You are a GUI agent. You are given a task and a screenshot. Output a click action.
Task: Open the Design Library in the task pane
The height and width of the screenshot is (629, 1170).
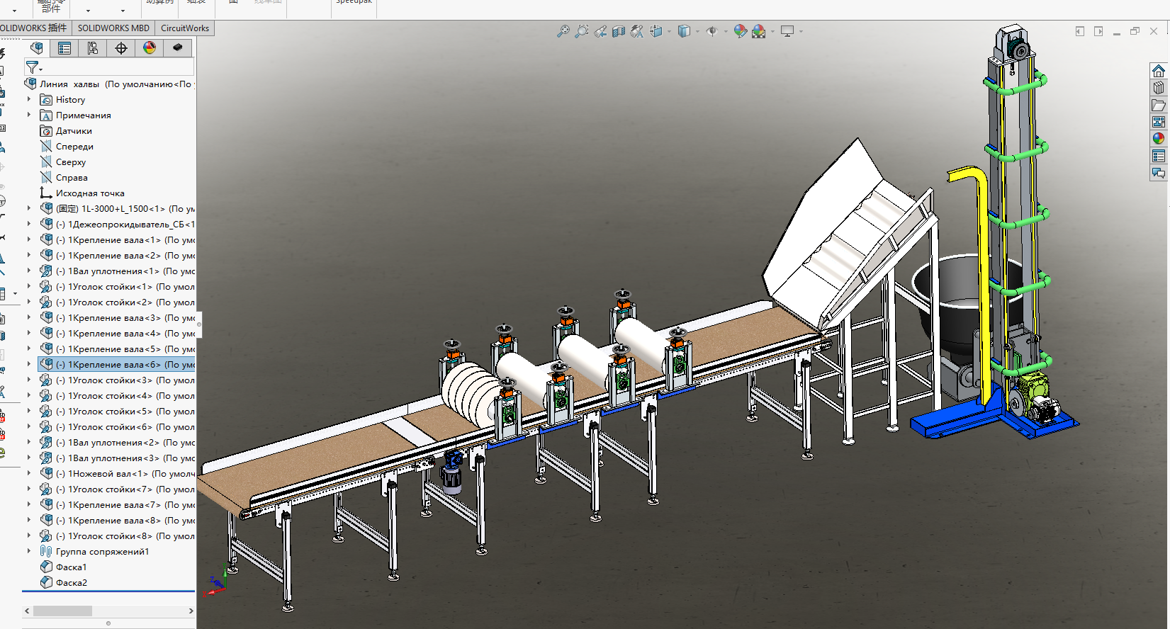point(1159,88)
